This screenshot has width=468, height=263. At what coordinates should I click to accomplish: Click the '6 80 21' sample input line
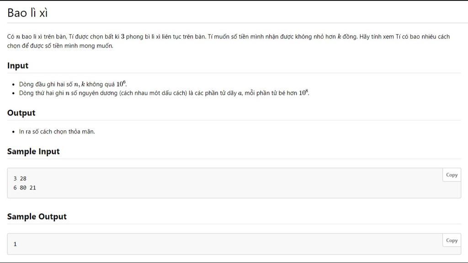click(25, 187)
